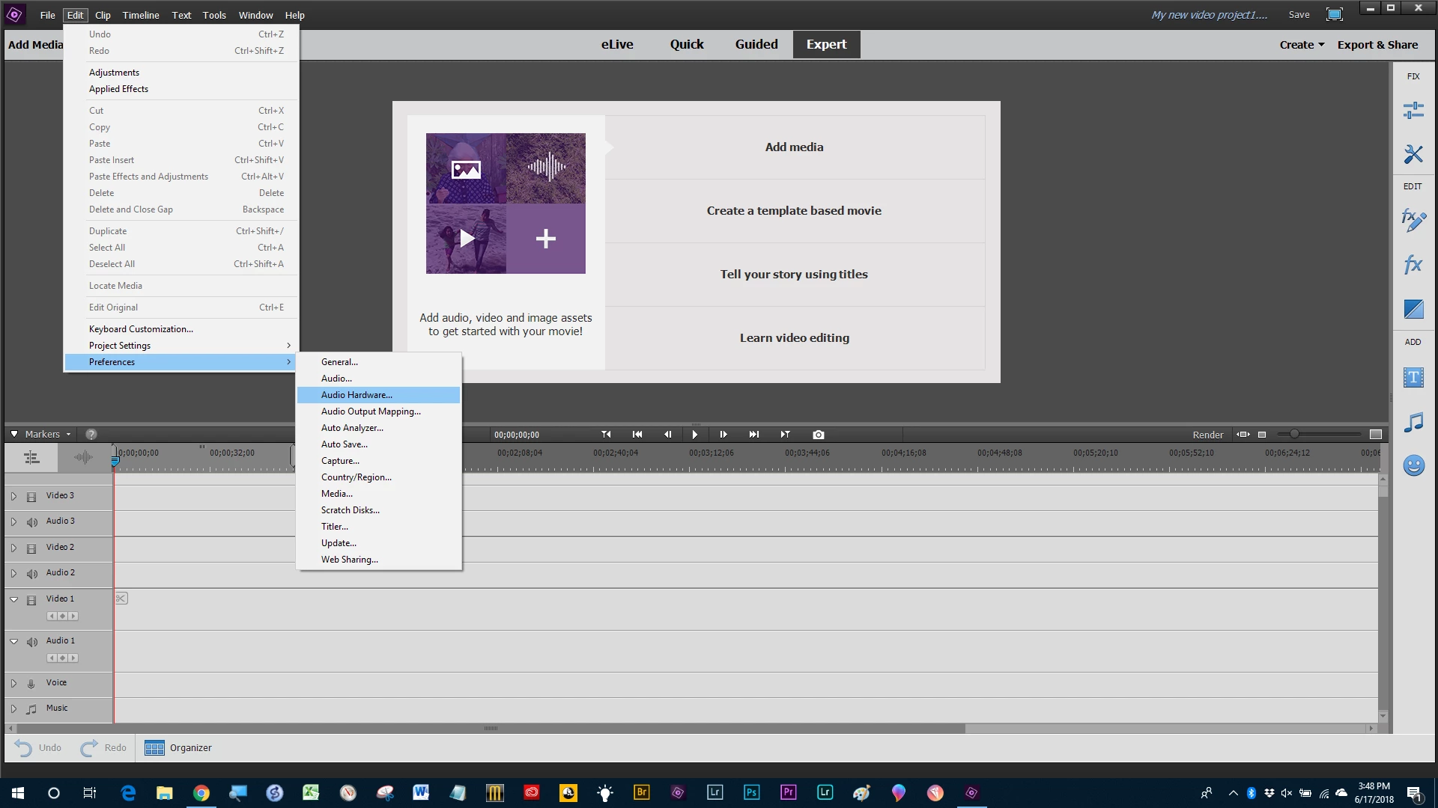Click the Render button

tap(1207, 435)
